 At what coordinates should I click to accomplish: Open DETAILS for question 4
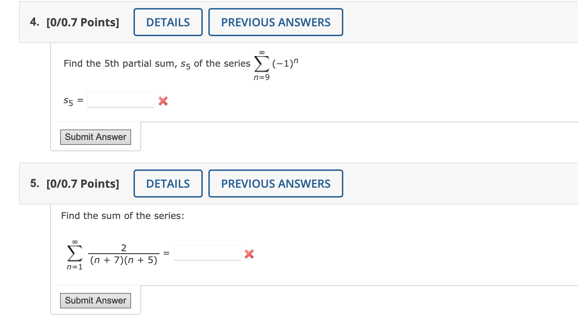[168, 22]
